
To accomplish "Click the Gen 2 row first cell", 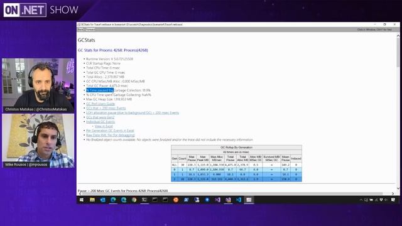I will pyautogui.click(x=175, y=180).
